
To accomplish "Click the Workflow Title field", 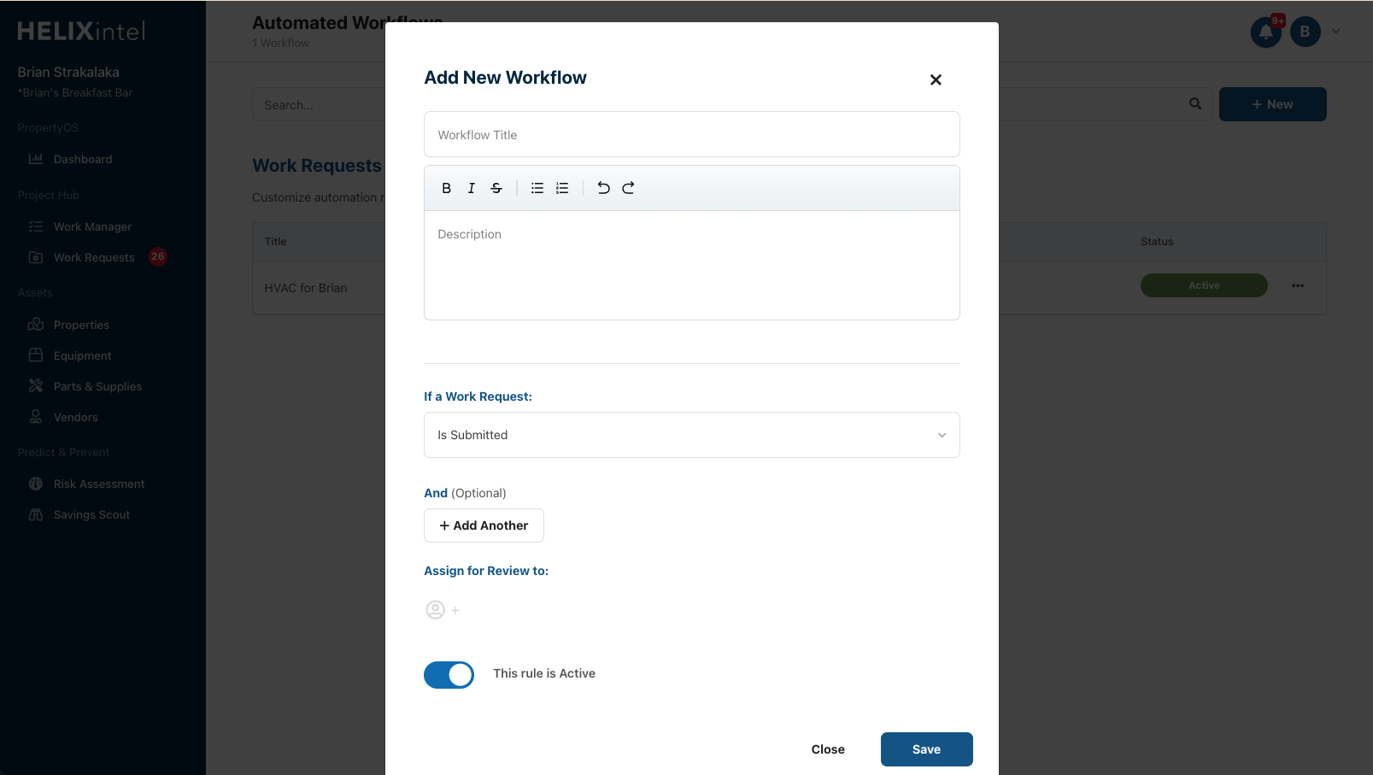I will click(692, 134).
